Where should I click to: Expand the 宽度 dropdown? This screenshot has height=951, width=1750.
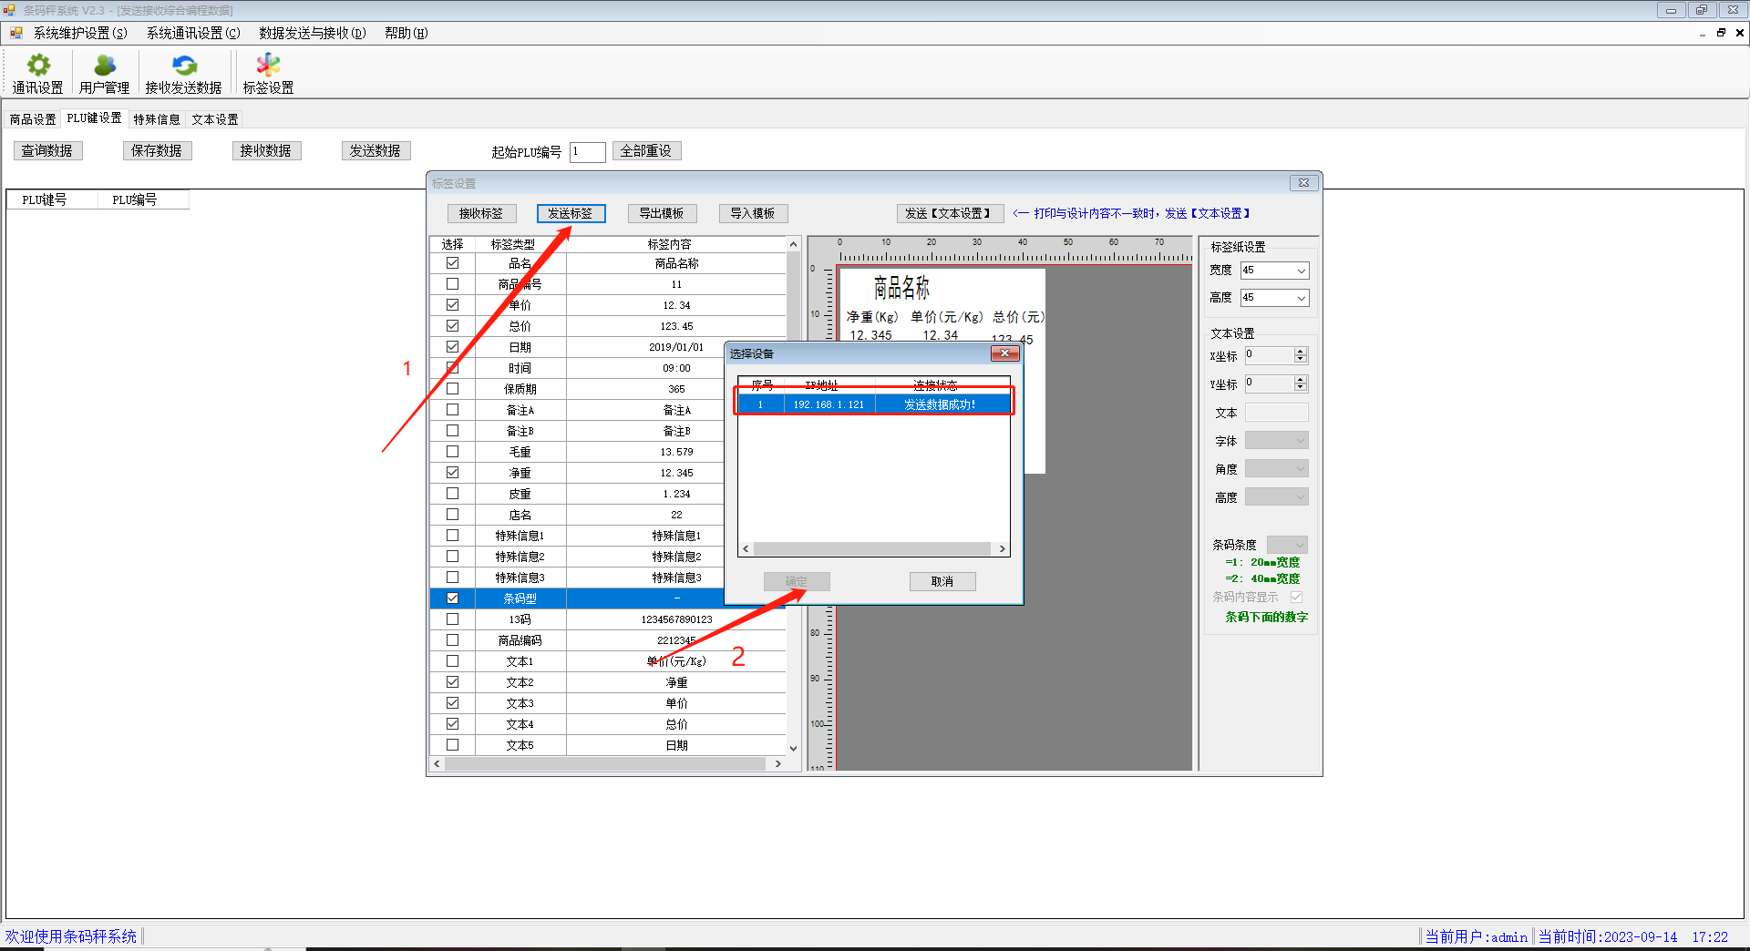(1301, 271)
